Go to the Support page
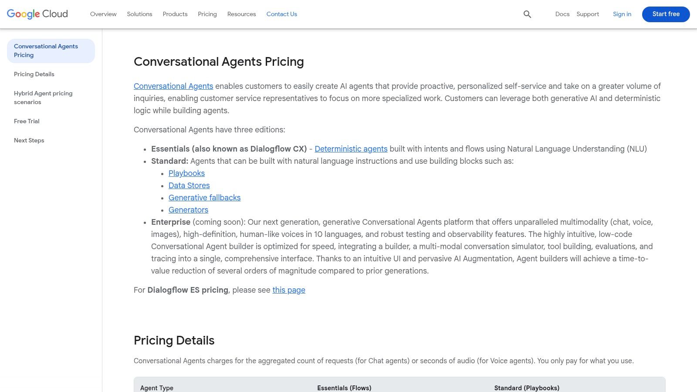The image size is (697, 392). pos(588,14)
